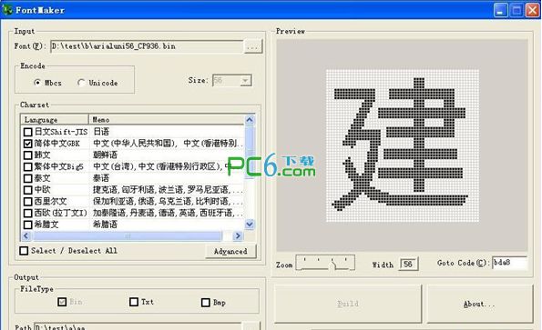Minimize the FontMaker window
The width and height of the screenshot is (542, 330).
click(x=500, y=10)
